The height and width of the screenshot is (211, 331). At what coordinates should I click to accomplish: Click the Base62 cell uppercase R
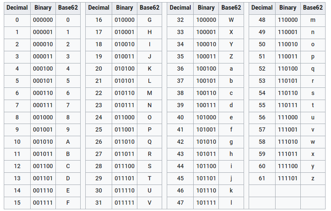tap(150, 154)
